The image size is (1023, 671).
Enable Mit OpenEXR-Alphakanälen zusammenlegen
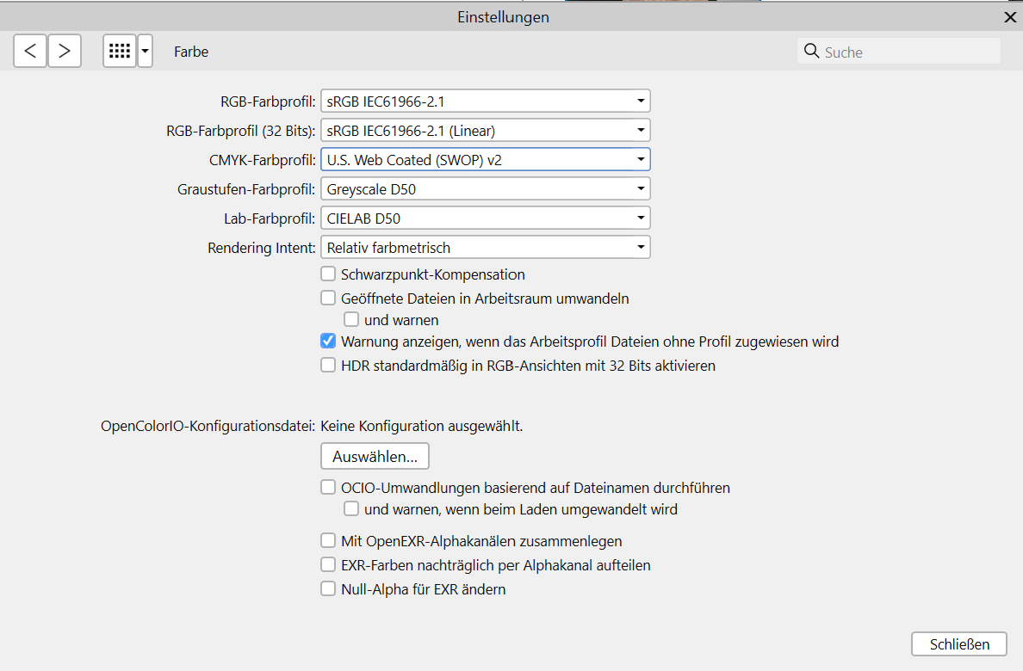328,540
